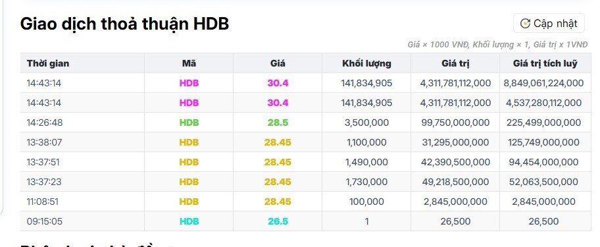Click the value 49,218,500,000
The image size is (600, 247).
pyautogui.click(x=455, y=182)
